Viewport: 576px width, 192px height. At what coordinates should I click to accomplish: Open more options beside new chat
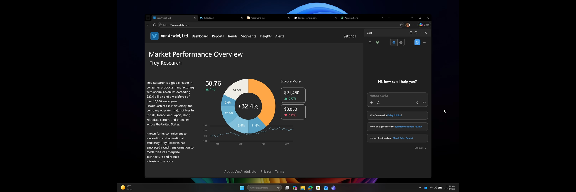point(425,42)
